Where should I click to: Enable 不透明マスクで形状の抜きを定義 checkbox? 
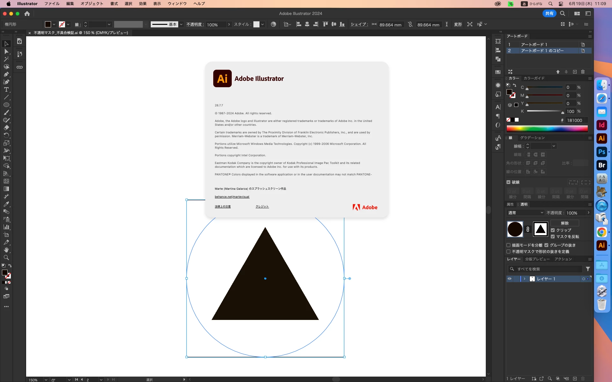[508, 251]
